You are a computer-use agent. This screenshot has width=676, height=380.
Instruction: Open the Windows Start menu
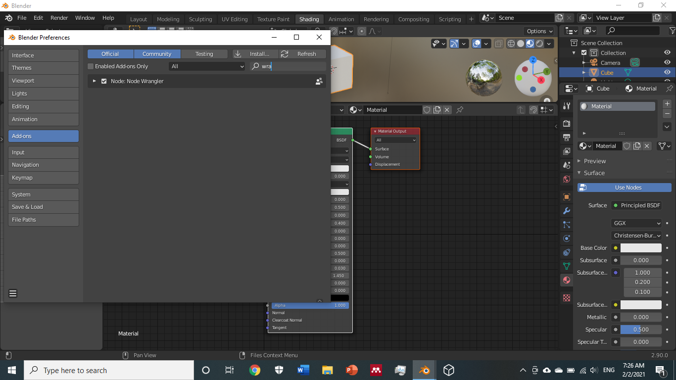(12, 370)
